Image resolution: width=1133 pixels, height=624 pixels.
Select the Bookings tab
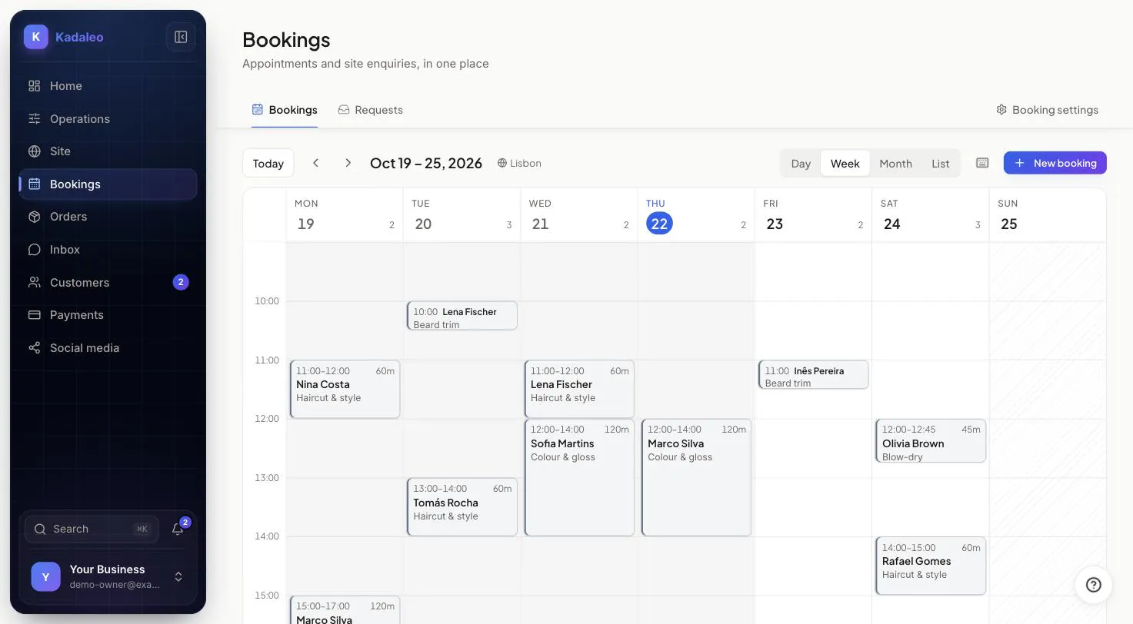(285, 110)
